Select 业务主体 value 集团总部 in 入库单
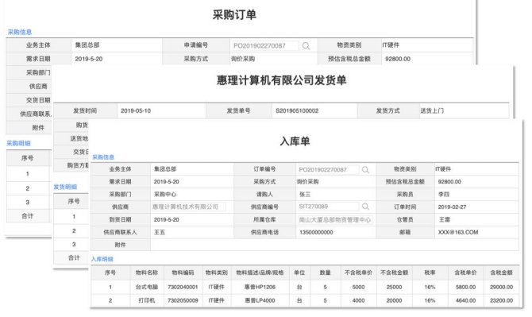Image resolution: width=532 pixels, height=317 pixels. click(165, 169)
